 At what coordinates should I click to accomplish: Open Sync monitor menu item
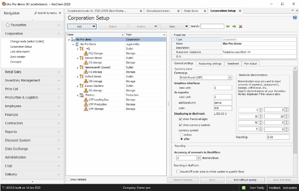(x=18, y=57)
